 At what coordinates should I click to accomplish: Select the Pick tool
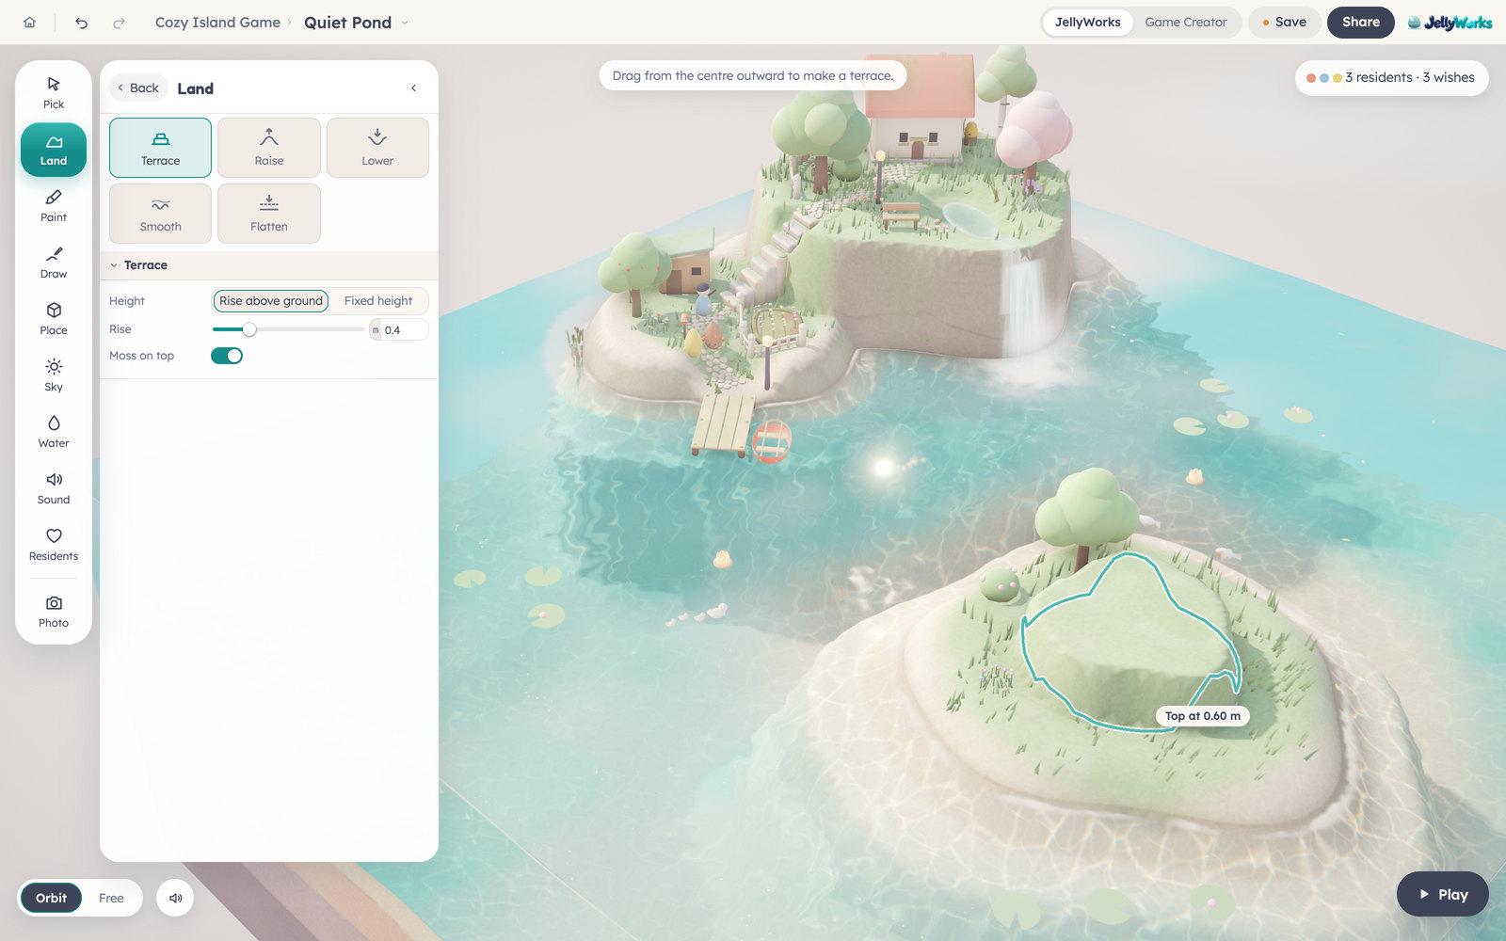coord(54,92)
